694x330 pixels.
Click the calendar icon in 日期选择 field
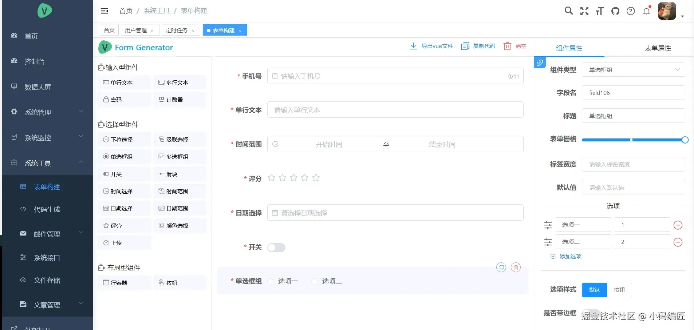[275, 213]
